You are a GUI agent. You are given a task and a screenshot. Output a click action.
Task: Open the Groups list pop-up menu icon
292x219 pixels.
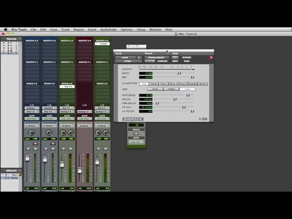coord(20,171)
